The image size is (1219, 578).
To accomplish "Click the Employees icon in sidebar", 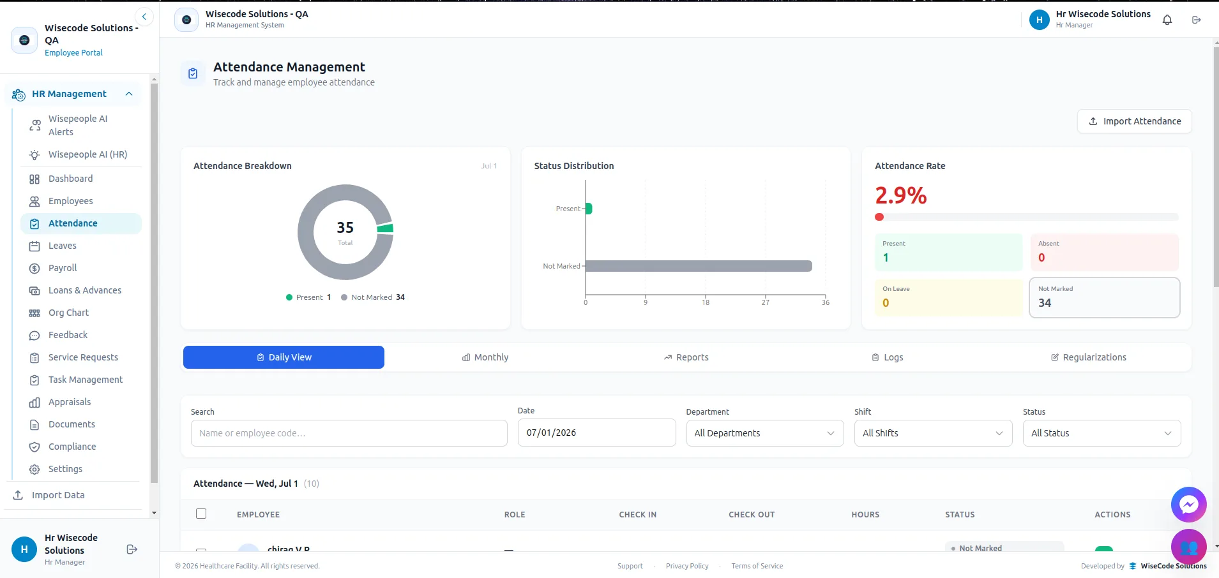I will [x=34, y=202].
